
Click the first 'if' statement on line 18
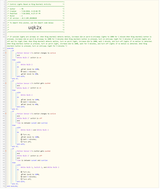pyautogui.click(x=13, y=51)
